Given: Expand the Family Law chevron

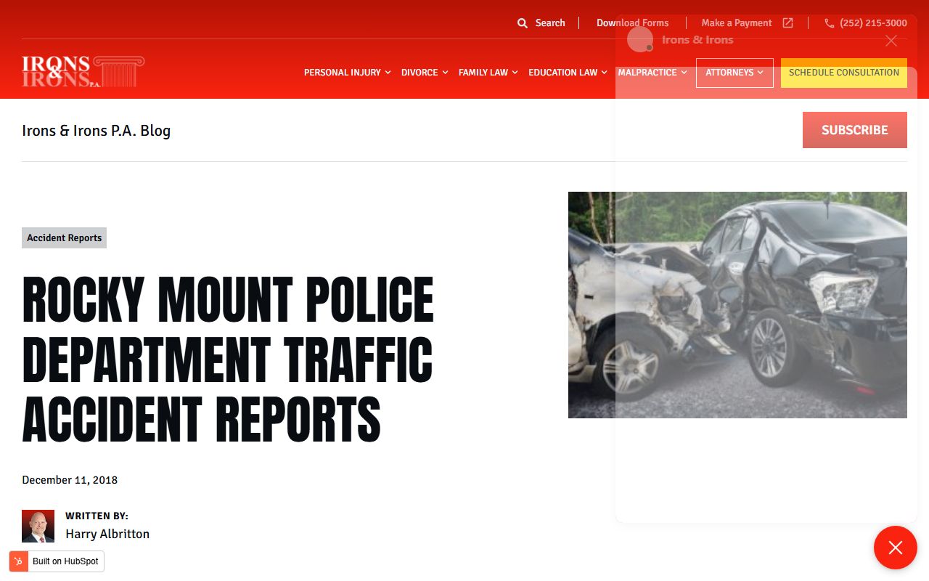Looking at the screenshot, I should pos(515,73).
